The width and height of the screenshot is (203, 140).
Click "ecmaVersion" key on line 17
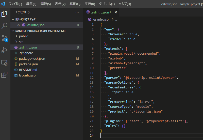point(121,102)
